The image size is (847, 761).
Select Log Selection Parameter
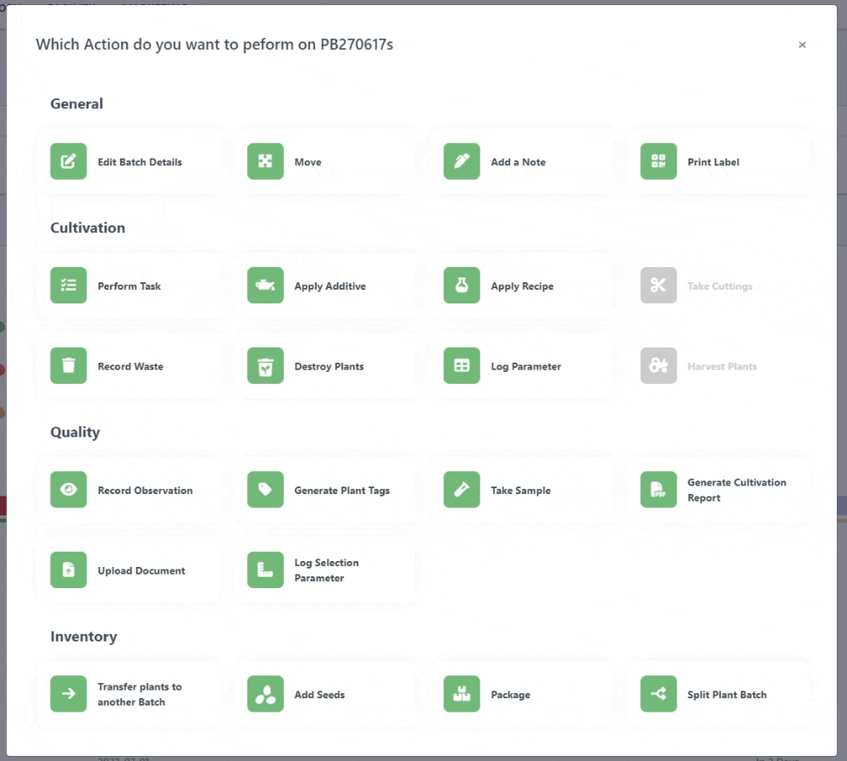pyautogui.click(x=326, y=570)
